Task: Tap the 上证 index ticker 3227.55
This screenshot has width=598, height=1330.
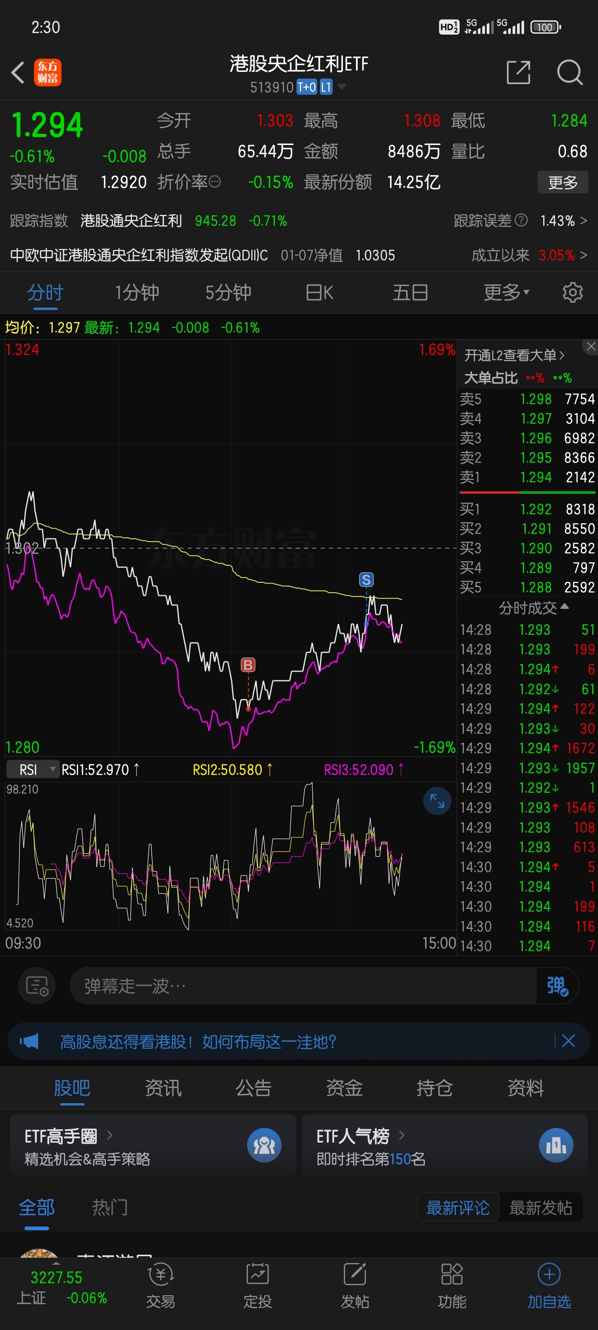Action: [x=61, y=1288]
